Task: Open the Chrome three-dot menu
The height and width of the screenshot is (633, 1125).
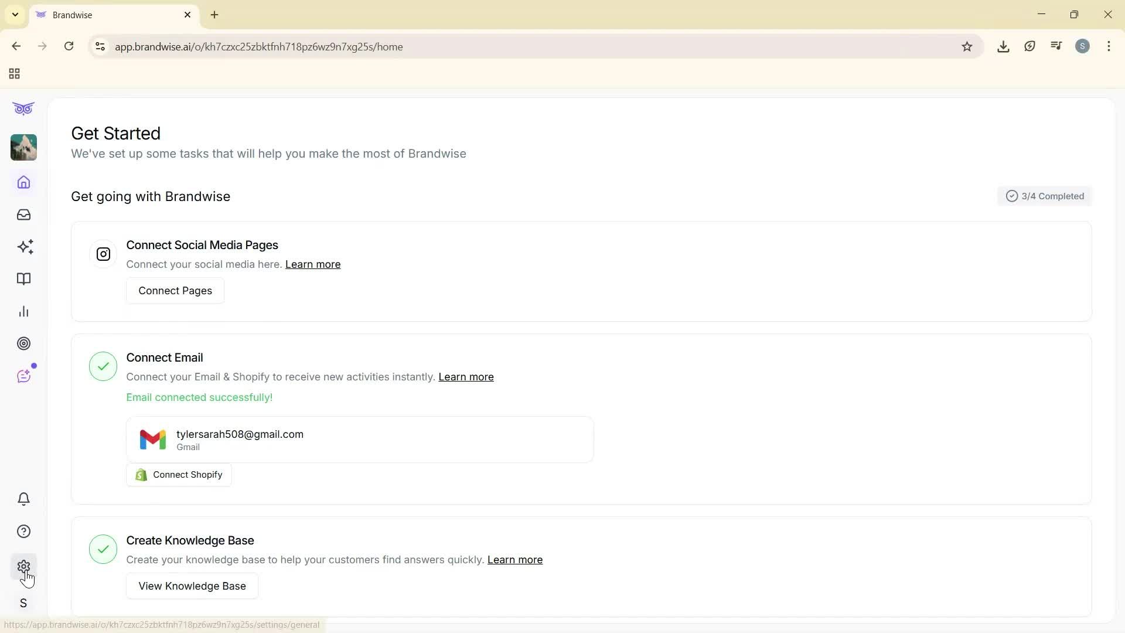Action: tap(1109, 46)
